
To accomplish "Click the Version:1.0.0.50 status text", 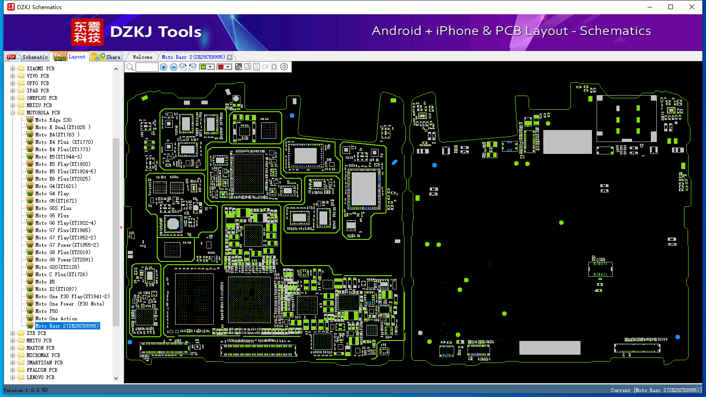I will click(x=26, y=390).
